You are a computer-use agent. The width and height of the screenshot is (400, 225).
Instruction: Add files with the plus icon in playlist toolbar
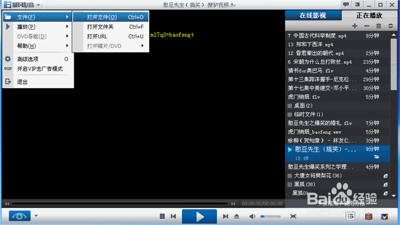pyautogui.click(x=354, y=26)
